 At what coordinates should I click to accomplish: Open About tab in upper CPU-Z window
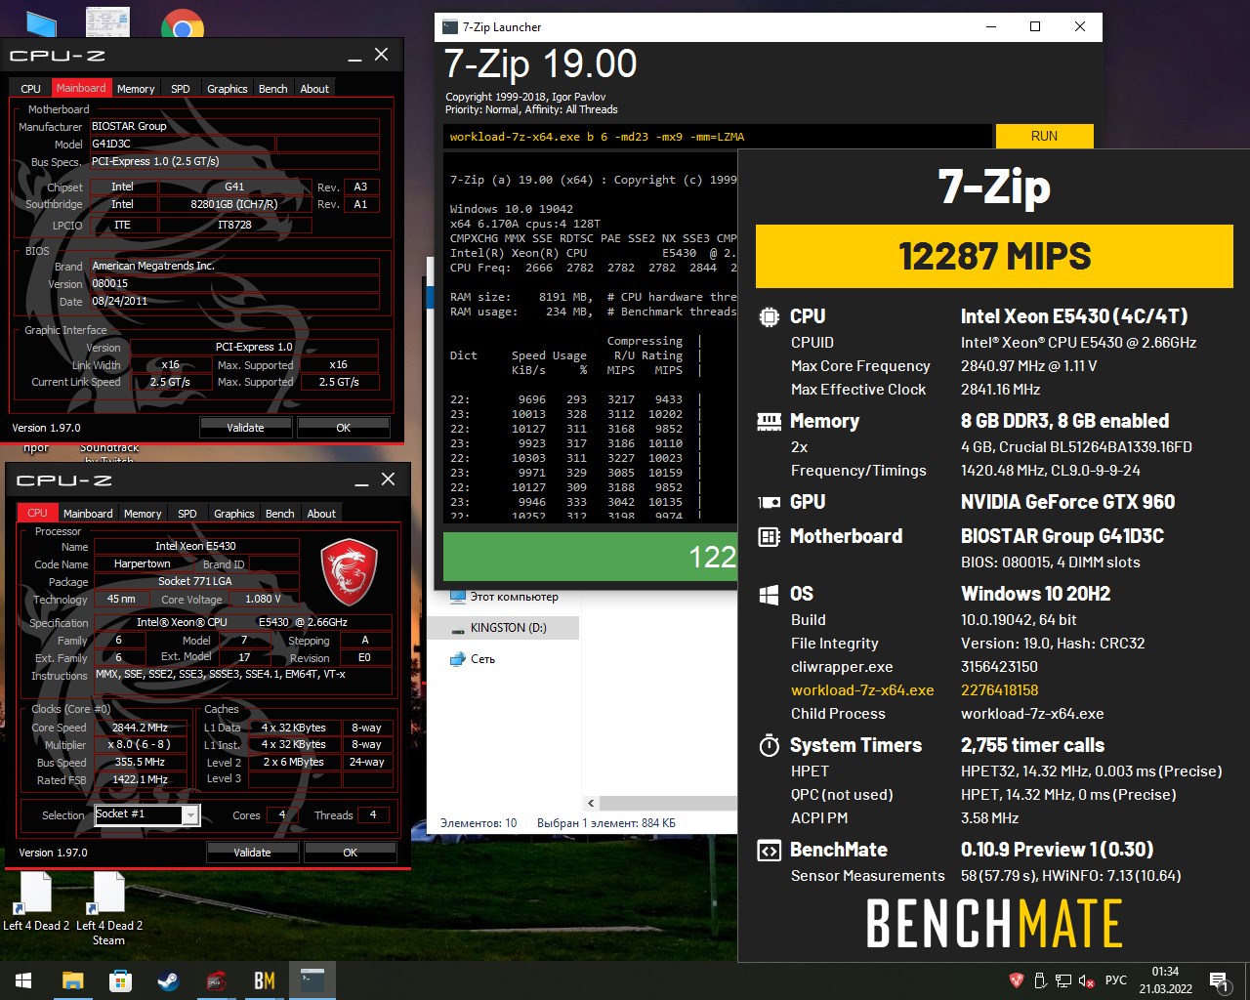(314, 89)
